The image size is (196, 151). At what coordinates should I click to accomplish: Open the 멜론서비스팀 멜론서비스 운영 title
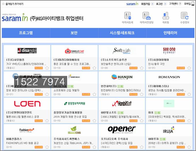pos(22,117)
